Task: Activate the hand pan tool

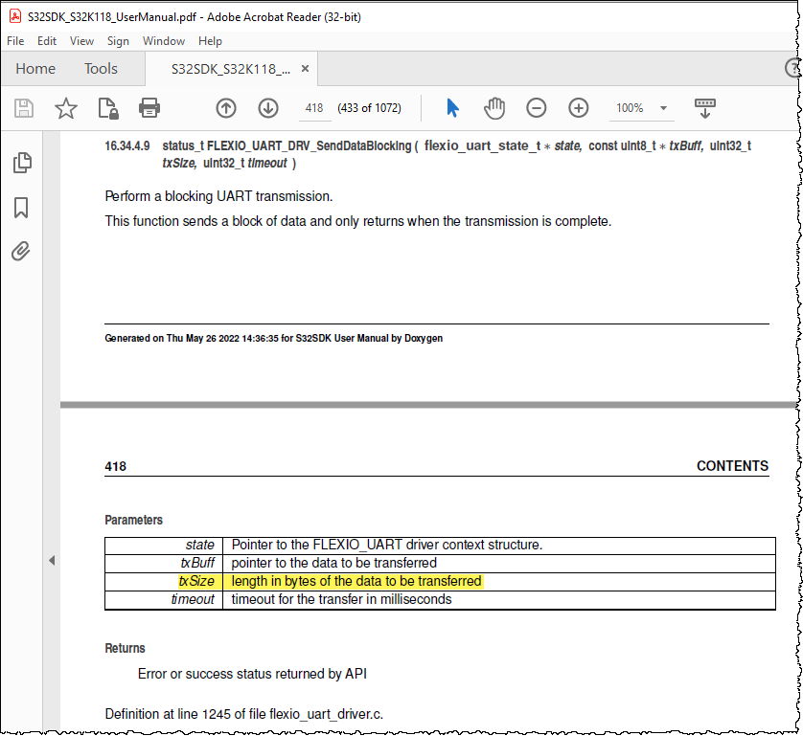Action: pyautogui.click(x=494, y=108)
